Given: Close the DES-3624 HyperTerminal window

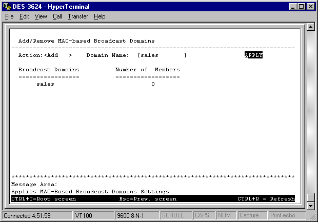Looking at the screenshot, I should coord(309,6).
